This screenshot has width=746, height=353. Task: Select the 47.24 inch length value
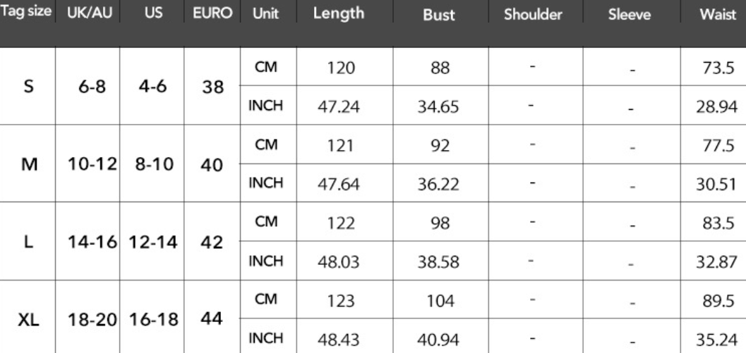(x=339, y=107)
